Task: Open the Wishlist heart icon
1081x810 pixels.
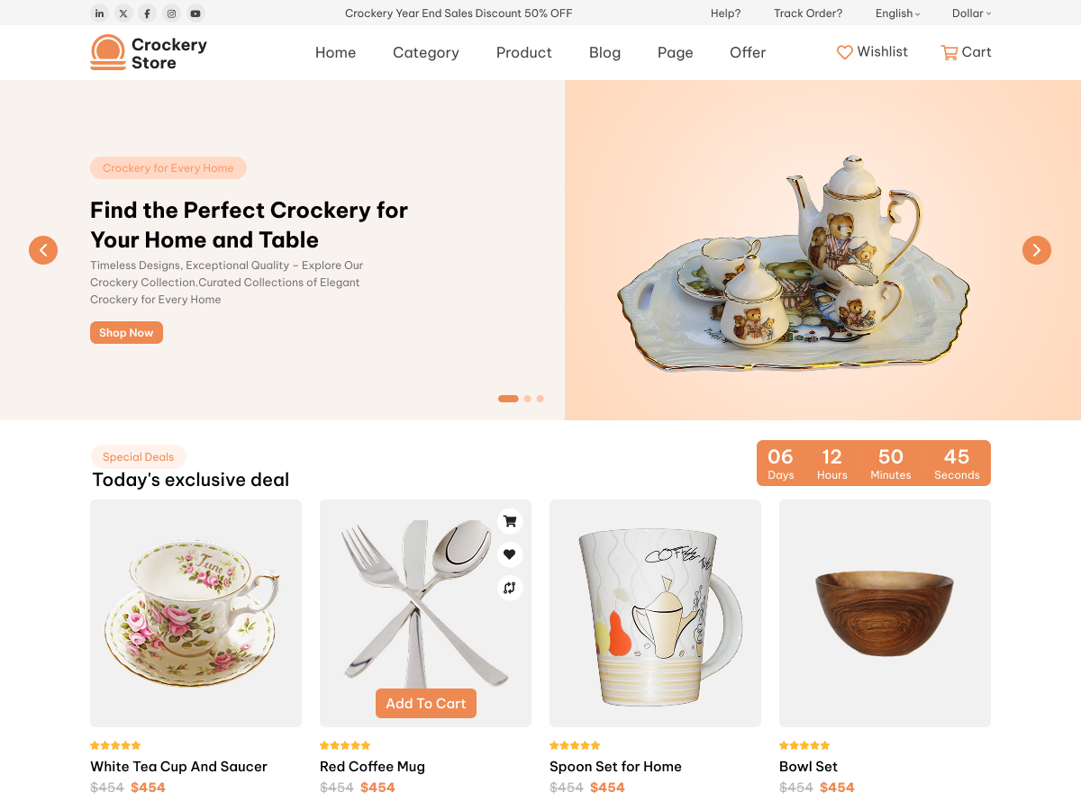Action: [x=845, y=52]
